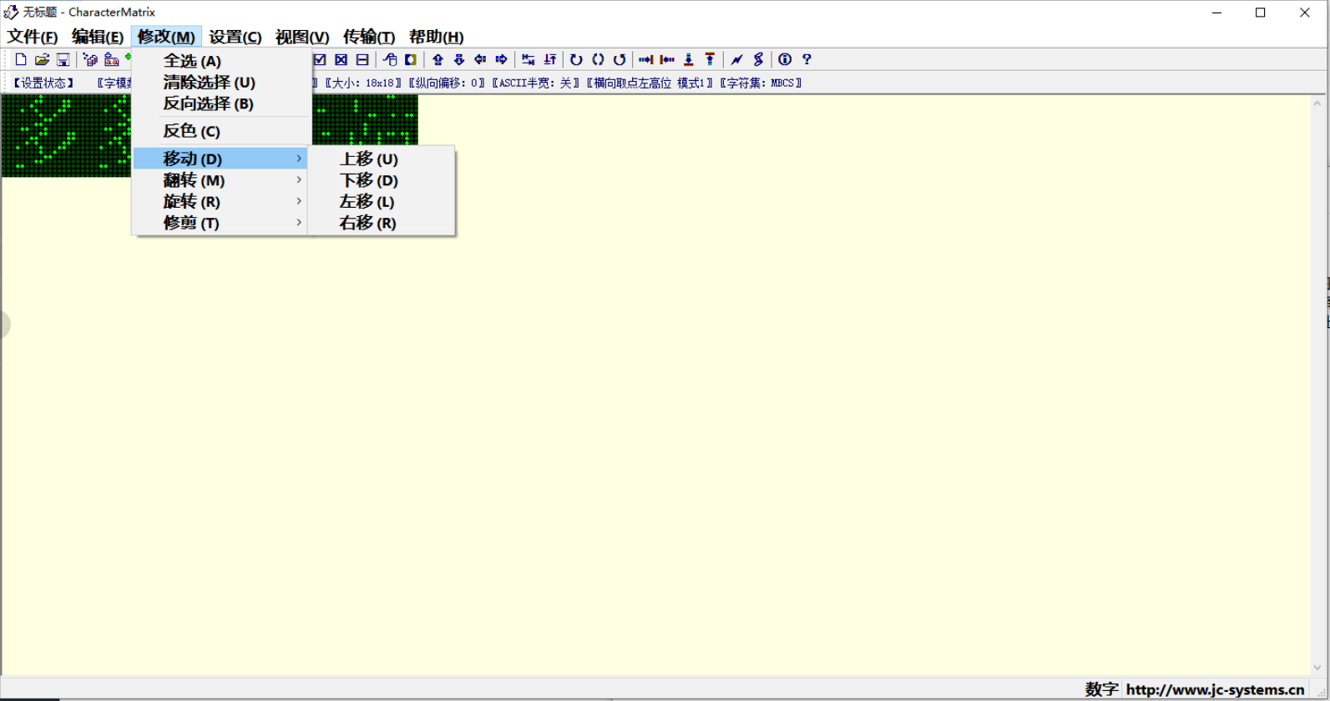
Task: Click the Save floppy disk icon
Action: pyautogui.click(x=63, y=59)
